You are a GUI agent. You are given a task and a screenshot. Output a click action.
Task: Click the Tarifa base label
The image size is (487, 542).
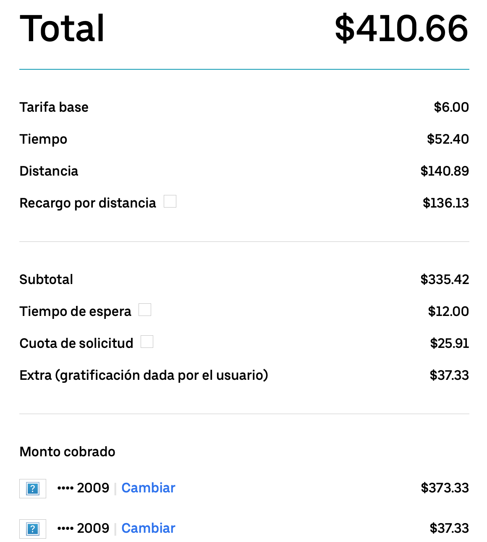54,107
